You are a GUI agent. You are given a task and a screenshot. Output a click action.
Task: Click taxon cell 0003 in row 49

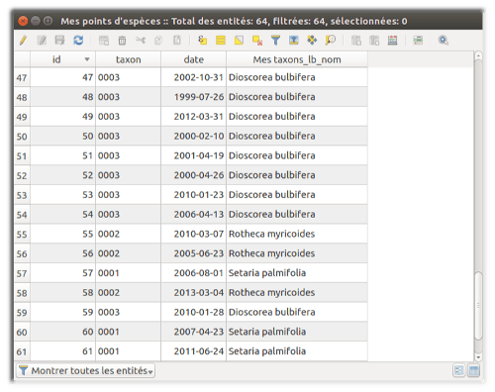coord(128,116)
